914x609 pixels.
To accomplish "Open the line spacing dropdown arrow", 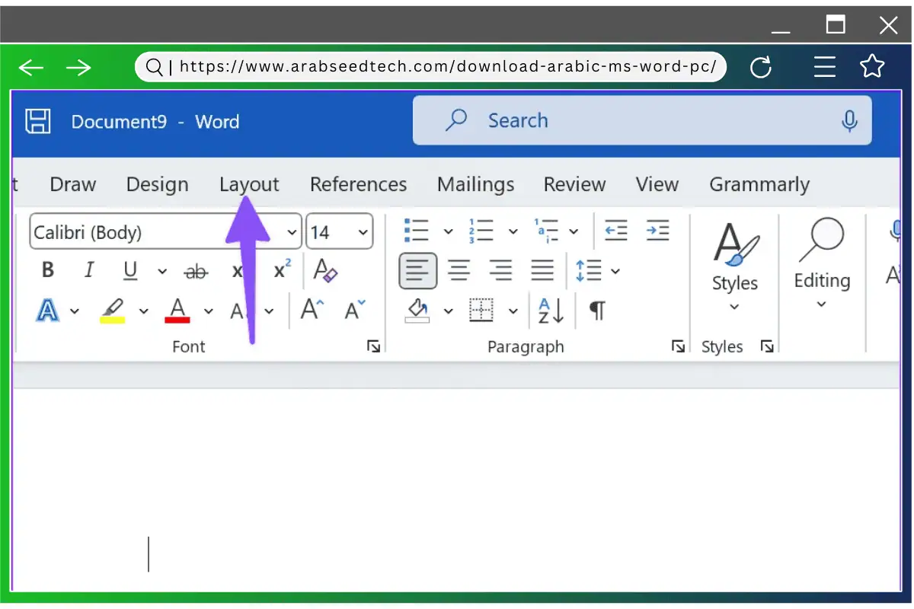I will 615,271.
